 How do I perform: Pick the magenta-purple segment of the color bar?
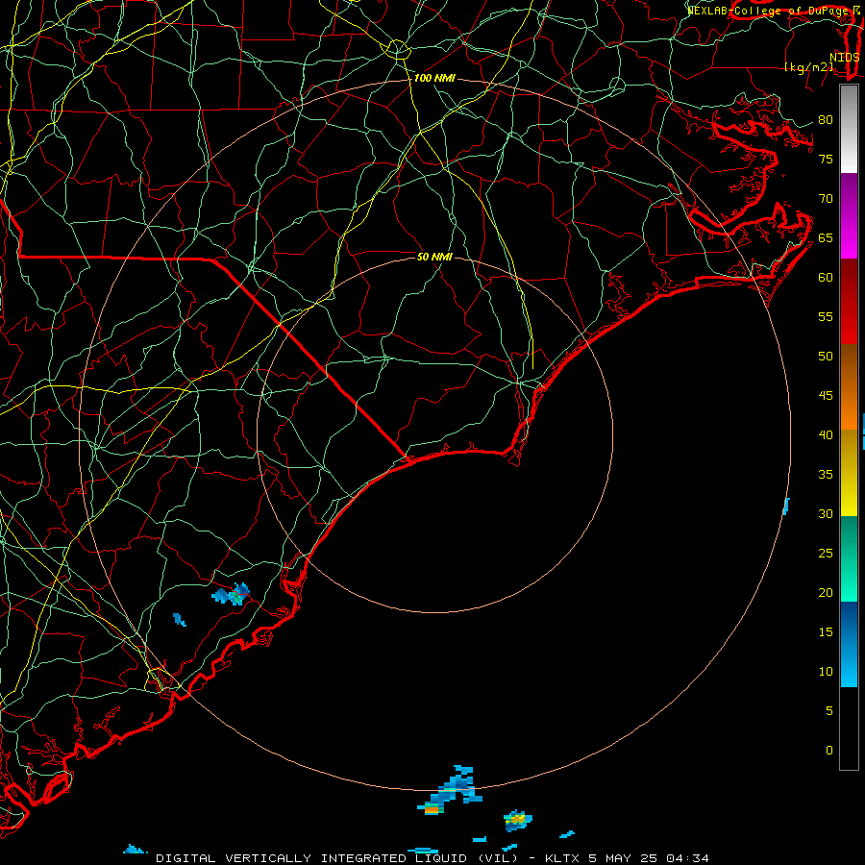click(849, 215)
